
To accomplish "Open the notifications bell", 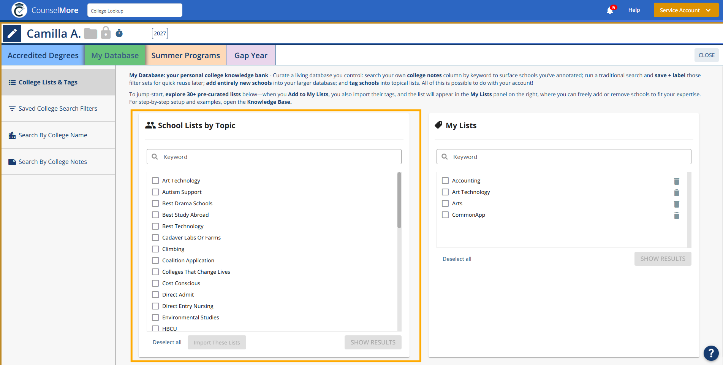I will (610, 10).
